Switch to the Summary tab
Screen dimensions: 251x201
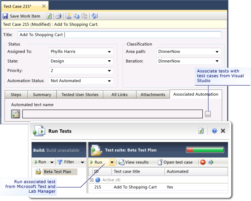(x=42, y=94)
